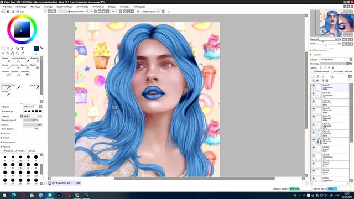
Task: Delete the current layer with trash icon
Action: tap(327, 81)
